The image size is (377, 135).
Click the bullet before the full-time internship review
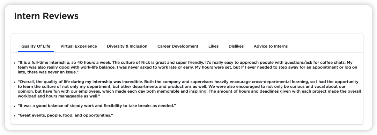(x=15, y=63)
